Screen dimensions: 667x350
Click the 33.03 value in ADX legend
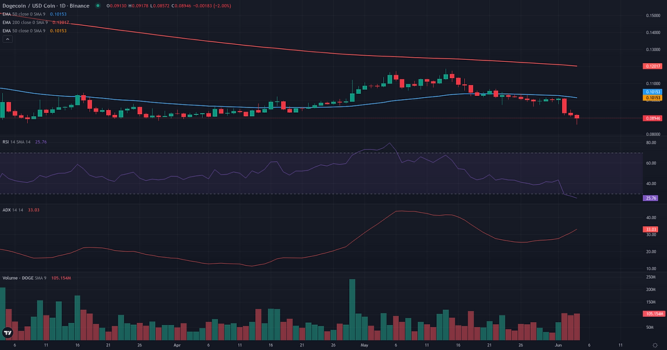tap(33, 210)
